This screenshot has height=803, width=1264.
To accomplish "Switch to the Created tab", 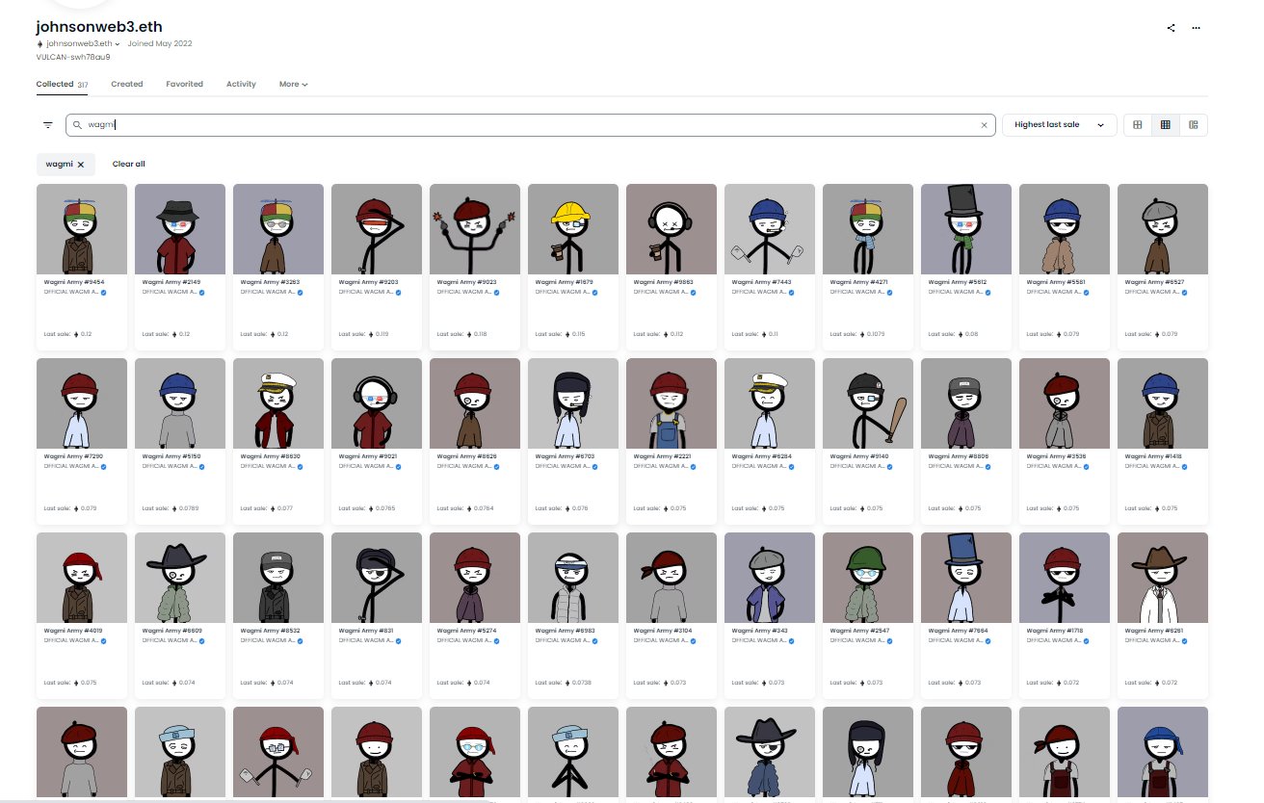I will pos(127,85).
